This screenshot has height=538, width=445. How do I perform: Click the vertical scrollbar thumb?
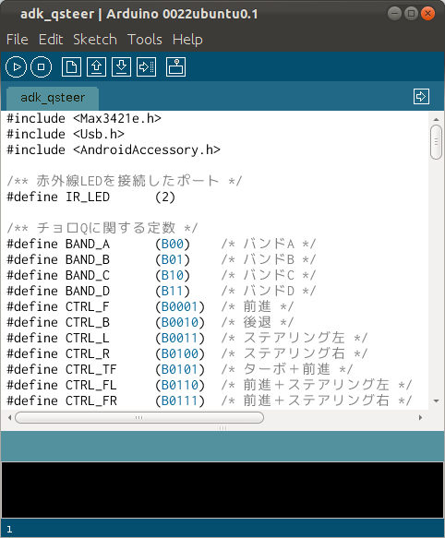(436, 142)
